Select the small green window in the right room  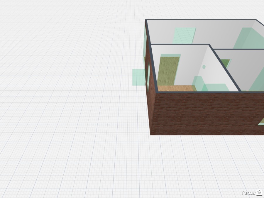pos(225,63)
